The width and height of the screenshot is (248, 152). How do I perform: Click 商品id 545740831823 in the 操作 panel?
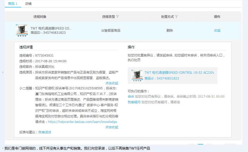(162, 79)
